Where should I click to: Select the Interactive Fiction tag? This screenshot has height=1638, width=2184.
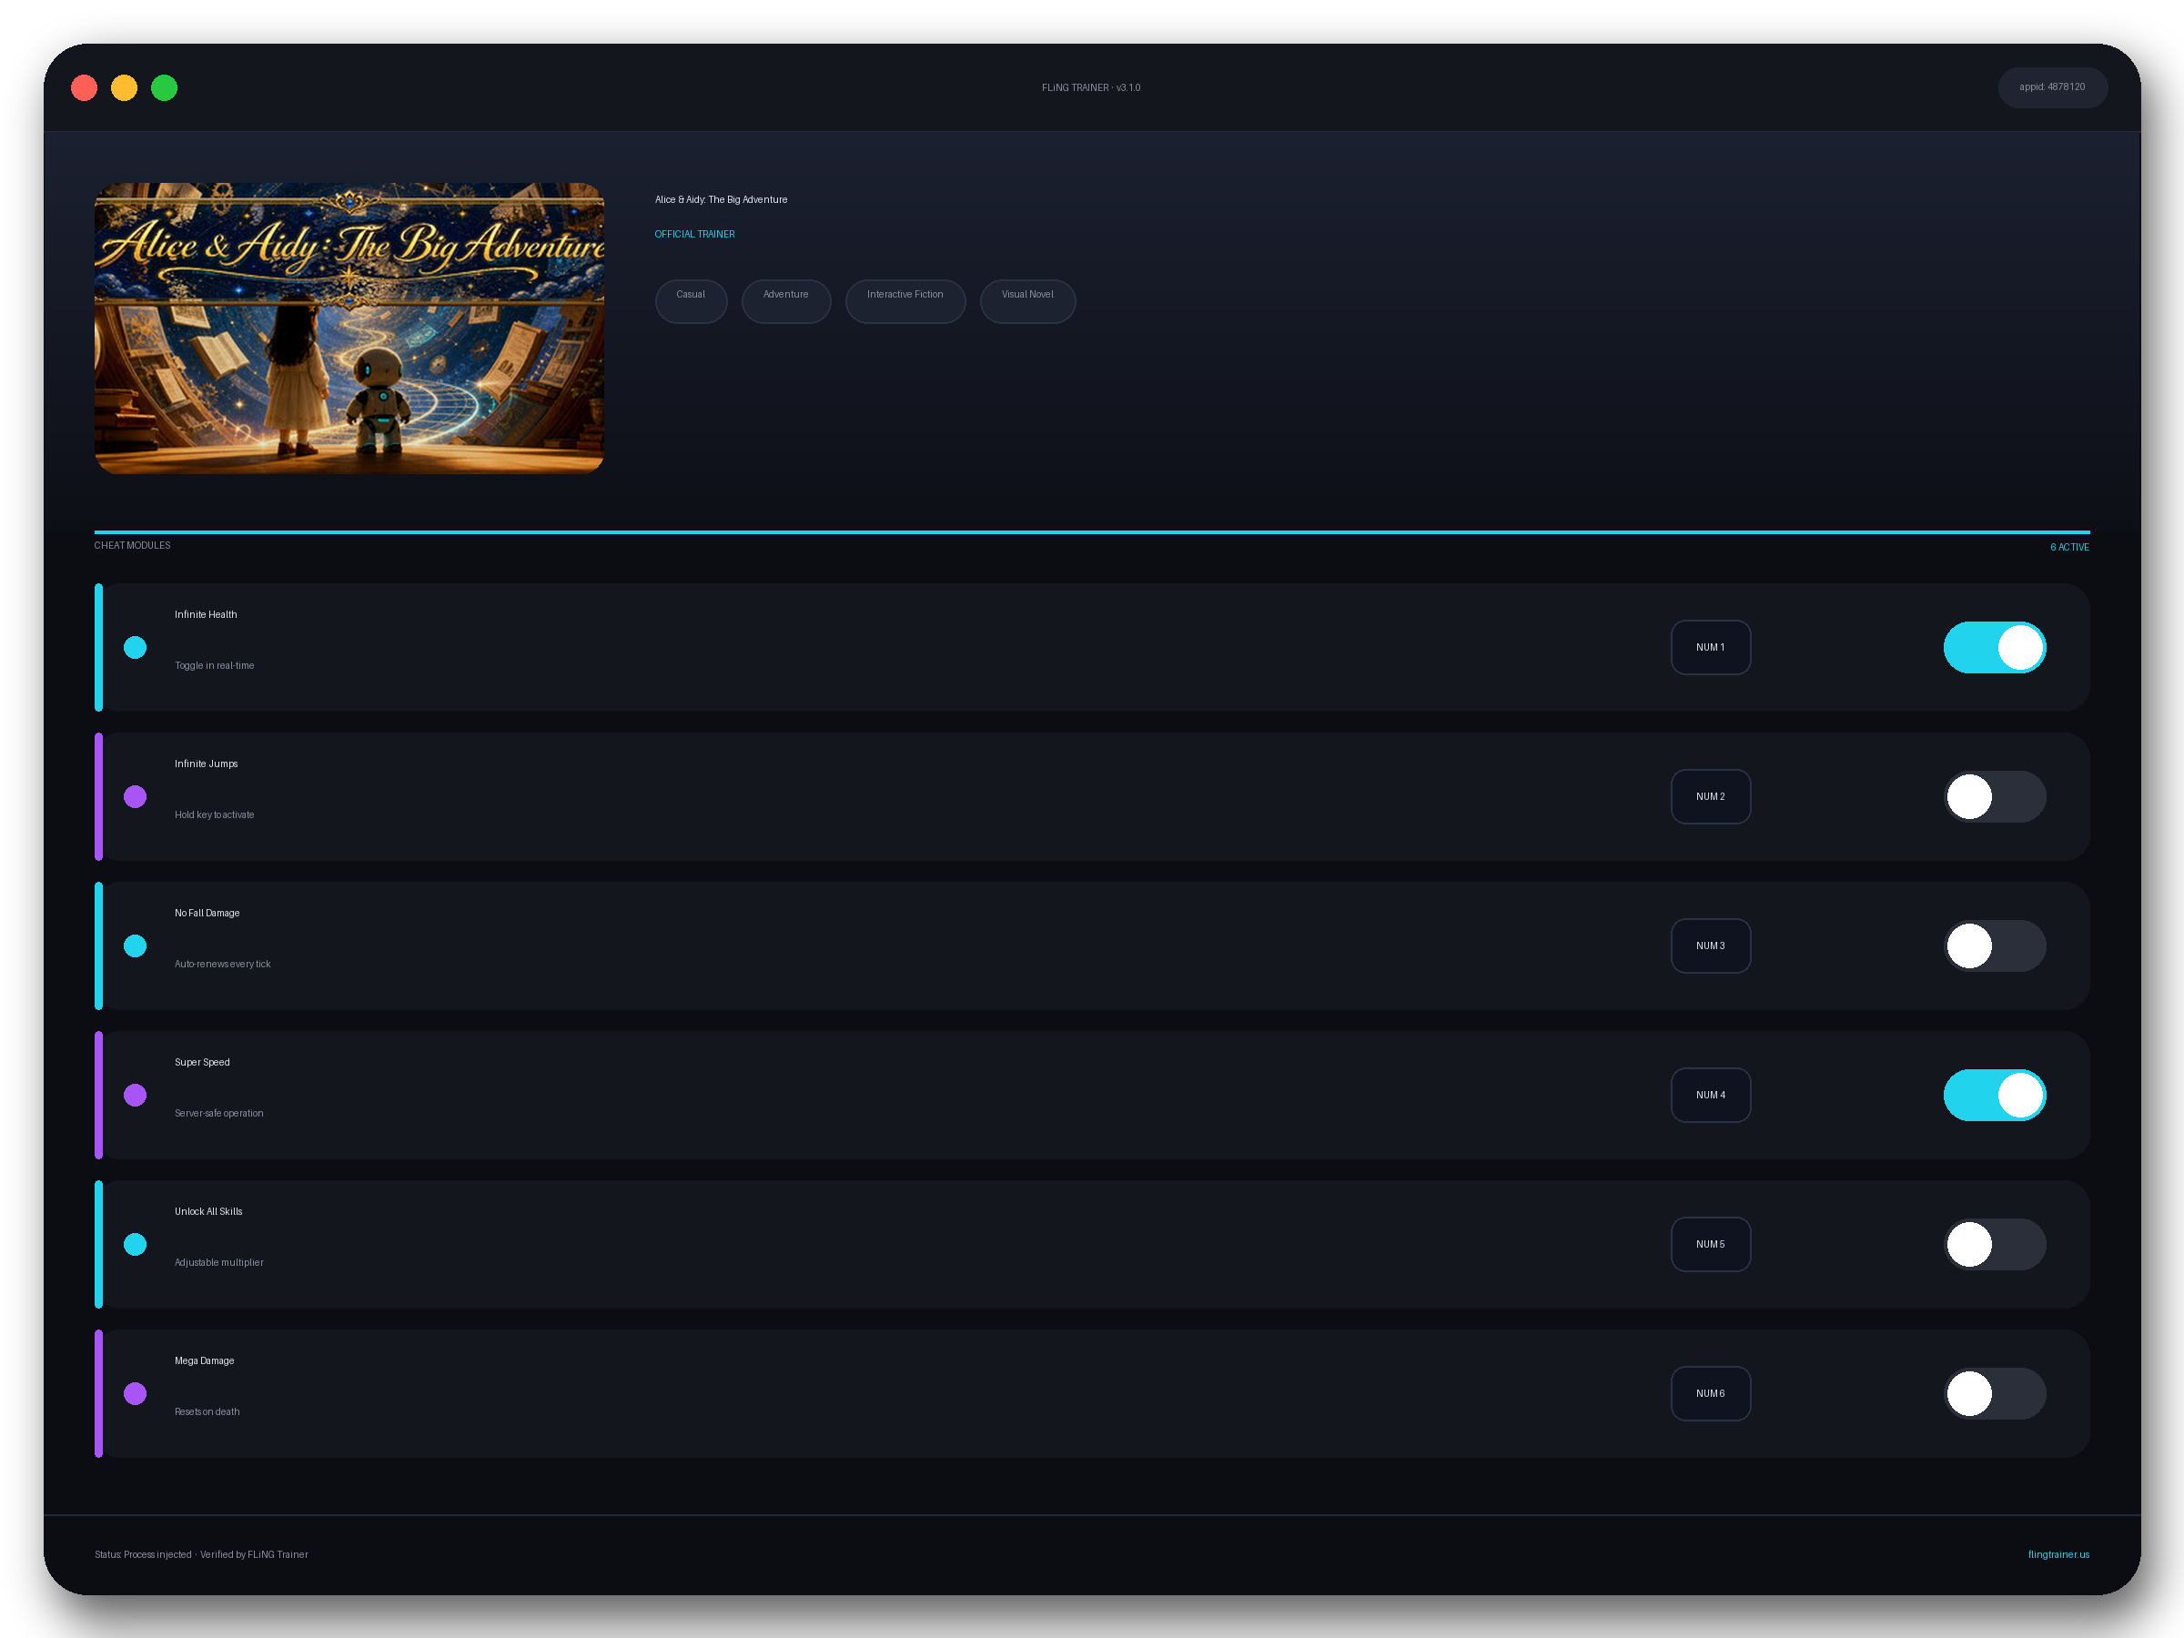point(905,300)
